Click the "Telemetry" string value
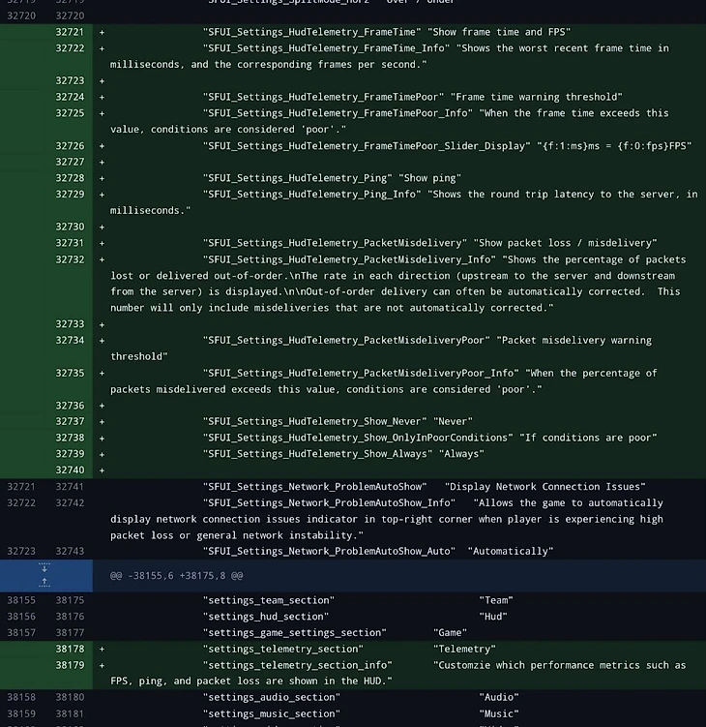706x727 pixels. pyautogui.click(x=464, y=650)
